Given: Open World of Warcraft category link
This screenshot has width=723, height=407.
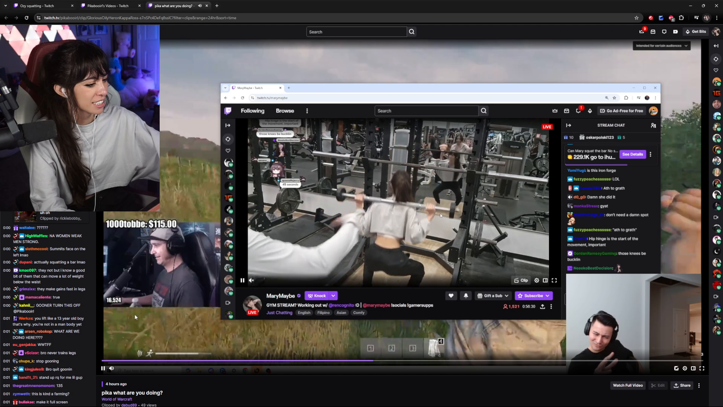Looking at the screenshot, I should click(x=117, y=399).
